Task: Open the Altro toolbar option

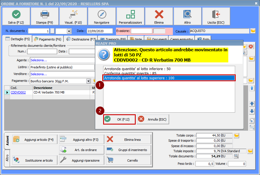Action: pyautogui.click(x=187, y=16)
